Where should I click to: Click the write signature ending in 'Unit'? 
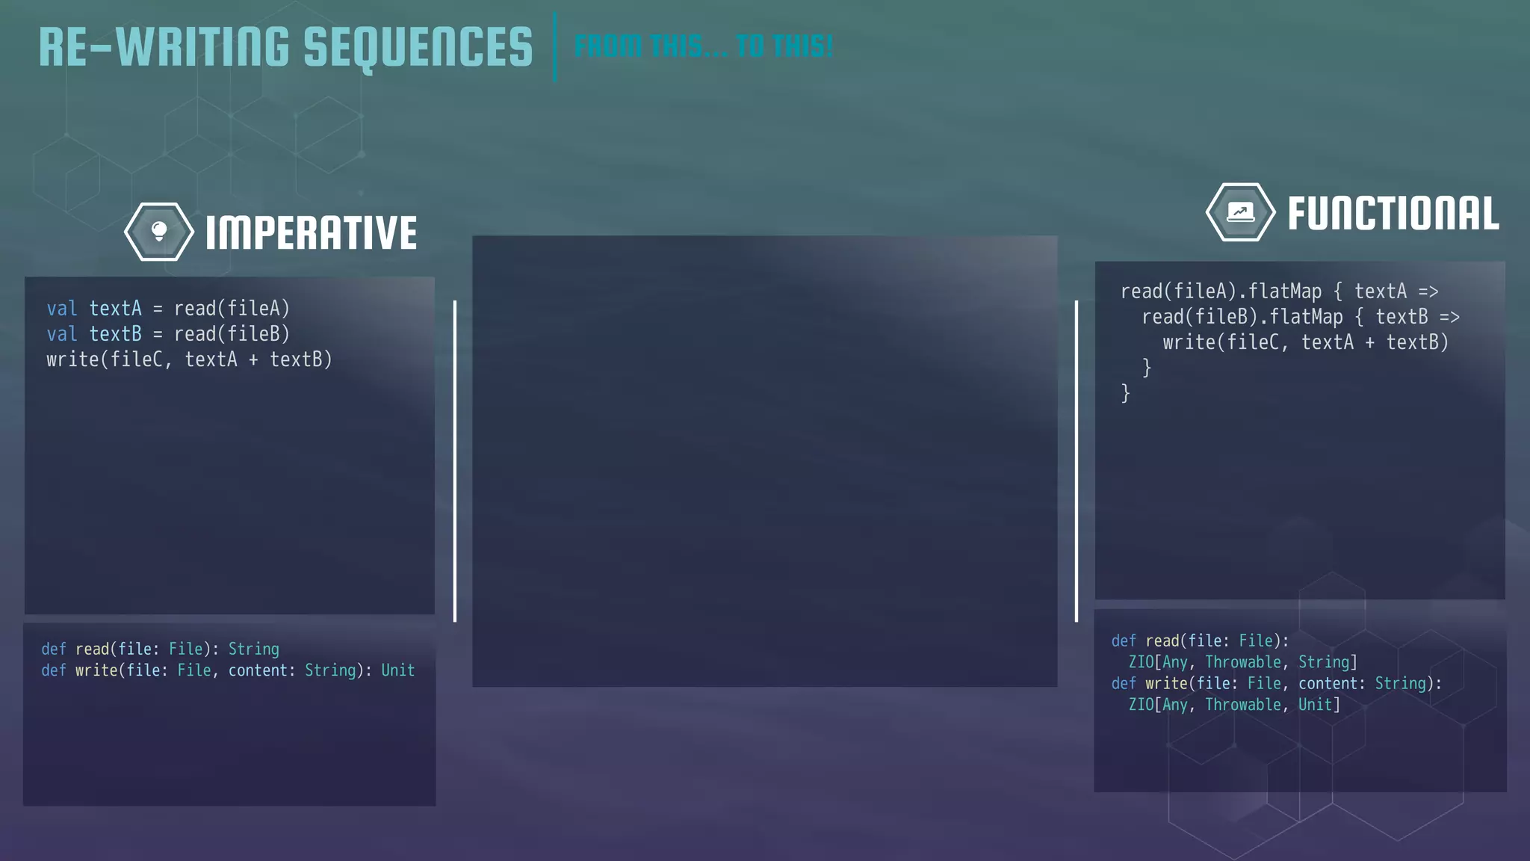228,670
